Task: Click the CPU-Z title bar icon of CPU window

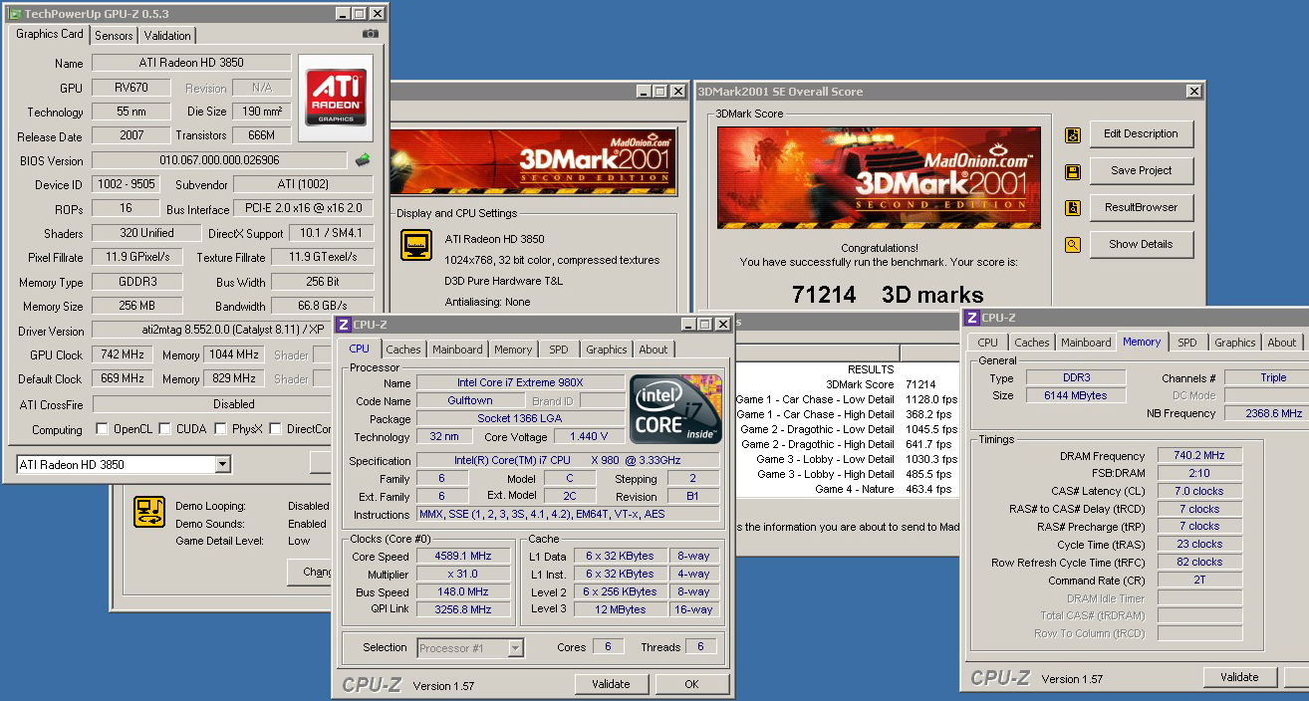Action: (343, 324)
